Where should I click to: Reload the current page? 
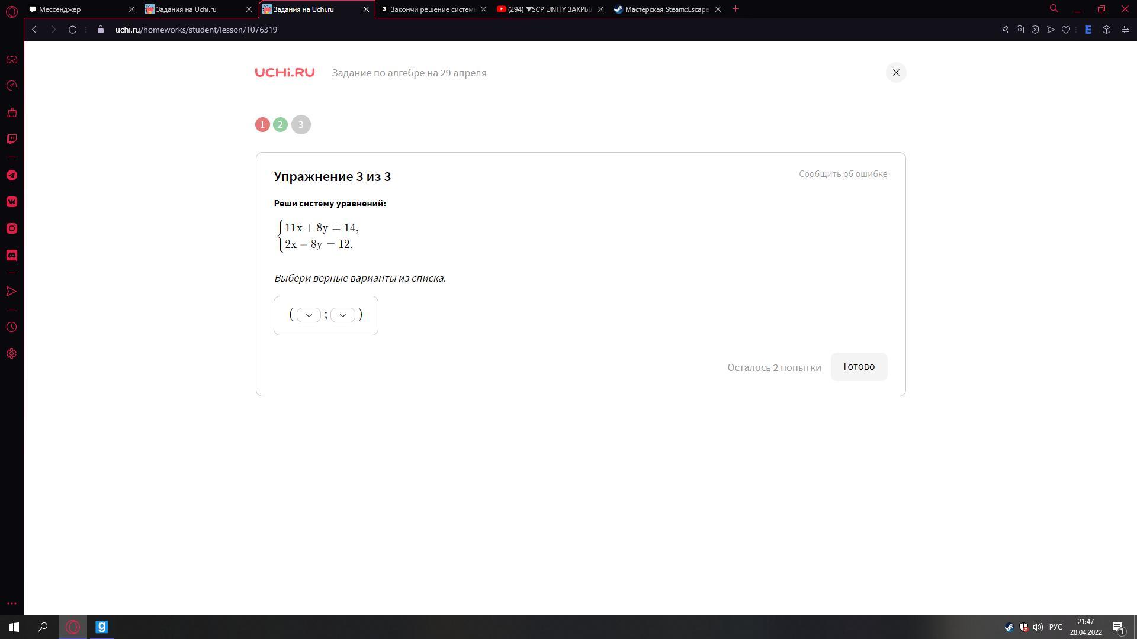[x=72, y=30]
